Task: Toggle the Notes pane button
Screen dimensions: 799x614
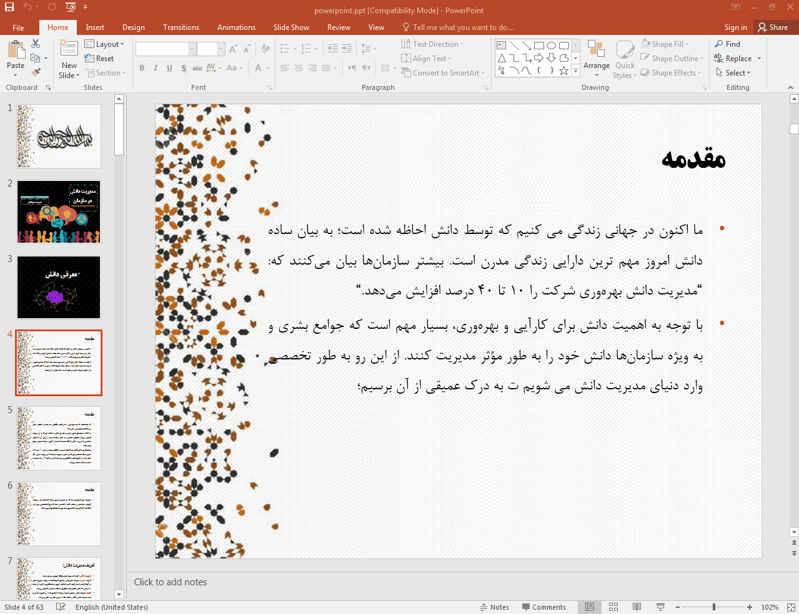Action: (x=494, y=607)
